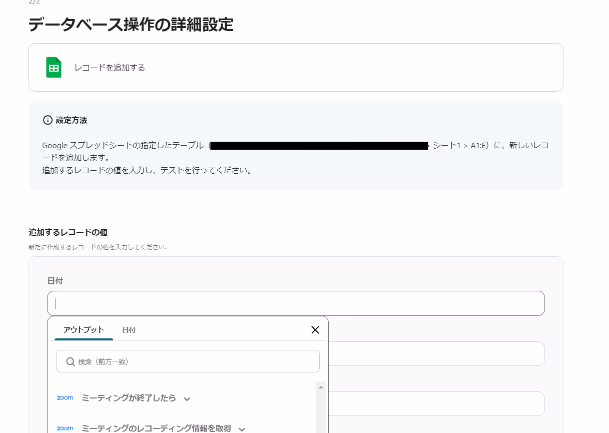The height and width of the screenshot is (433, 609).
Task: Click the シート1 > A1:E text
Action: click(x=460, y=146)
